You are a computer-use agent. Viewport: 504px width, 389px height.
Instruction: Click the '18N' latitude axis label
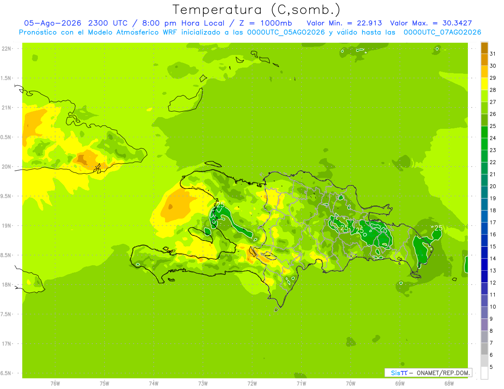pos(7,285)
